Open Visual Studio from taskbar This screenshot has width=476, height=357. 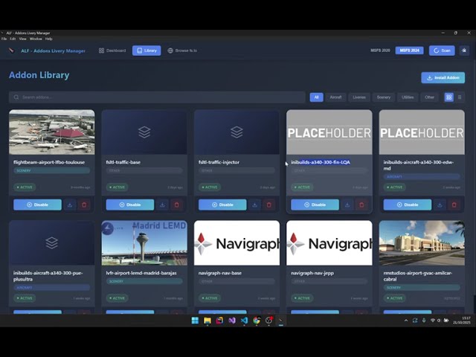click(232, 321)
